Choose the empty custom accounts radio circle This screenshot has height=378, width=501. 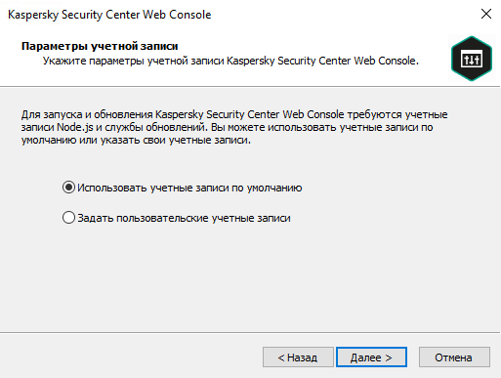point(68,218)
